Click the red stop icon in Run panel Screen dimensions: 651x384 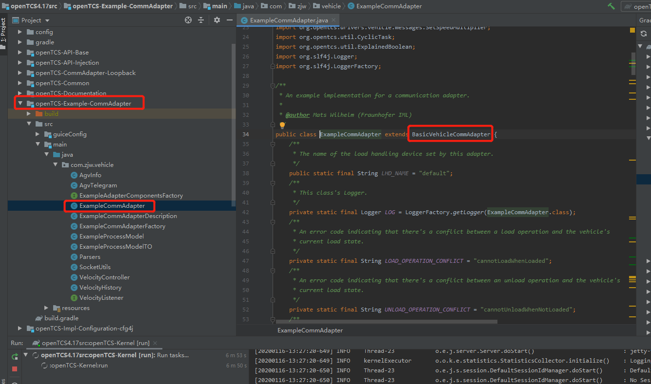coord(15,369)
